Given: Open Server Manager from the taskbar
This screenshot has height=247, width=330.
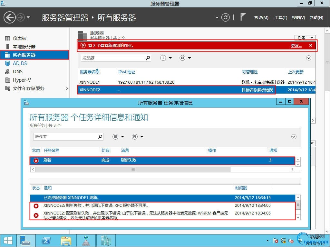Looking at the screenshot, I should coord(25,241).
